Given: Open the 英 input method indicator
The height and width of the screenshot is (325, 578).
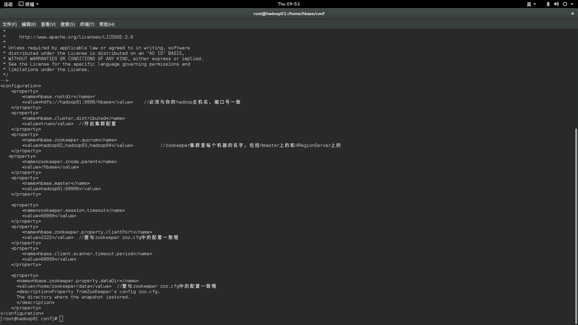Looking at the screenshot, I should pyautogui.click(x=529, y=4).
